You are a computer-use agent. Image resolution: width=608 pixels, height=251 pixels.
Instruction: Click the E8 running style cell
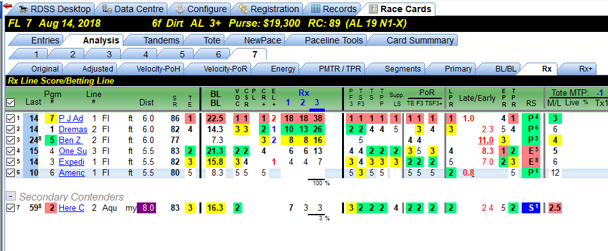pyautogui.click(x=531, y=162)
